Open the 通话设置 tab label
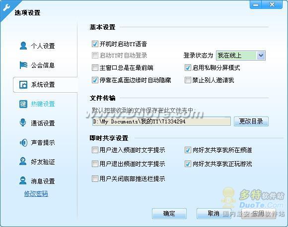Image resolution: width=288 pixels, height=227 pixels. (43, 123)
